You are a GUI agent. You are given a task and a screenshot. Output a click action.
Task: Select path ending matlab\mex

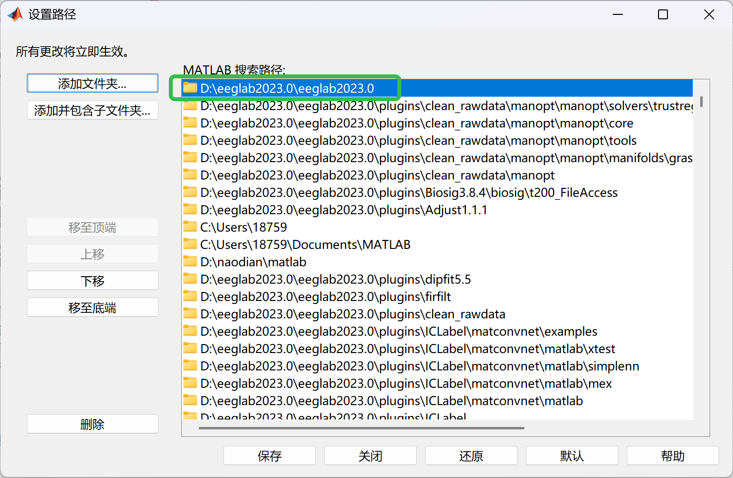coord(438,383)
